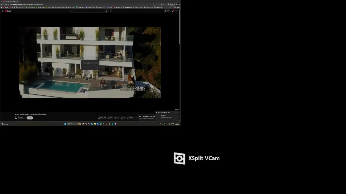Open the YouTube notifications bell

coord(172,11)
